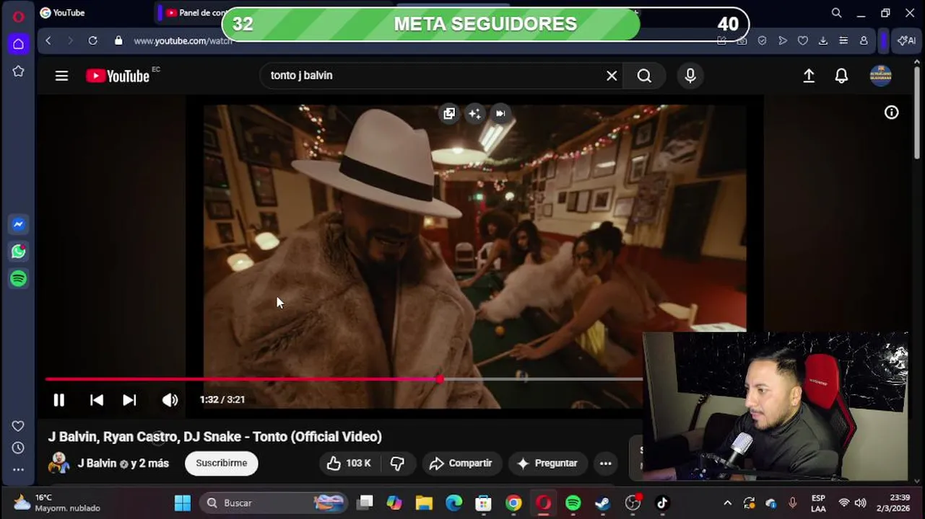Open Opera sidebar heart pinboards icon
This screenshot has width=925, height=519.
(18, 426)
